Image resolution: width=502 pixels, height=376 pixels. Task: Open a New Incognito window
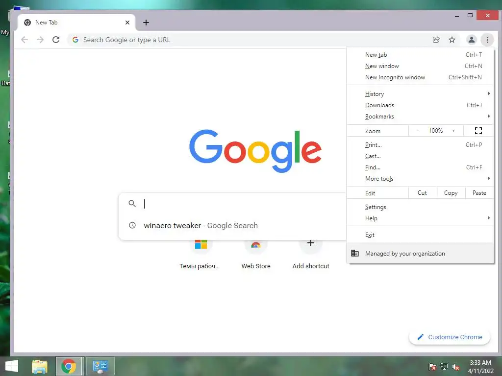click(x=420, y=77)
